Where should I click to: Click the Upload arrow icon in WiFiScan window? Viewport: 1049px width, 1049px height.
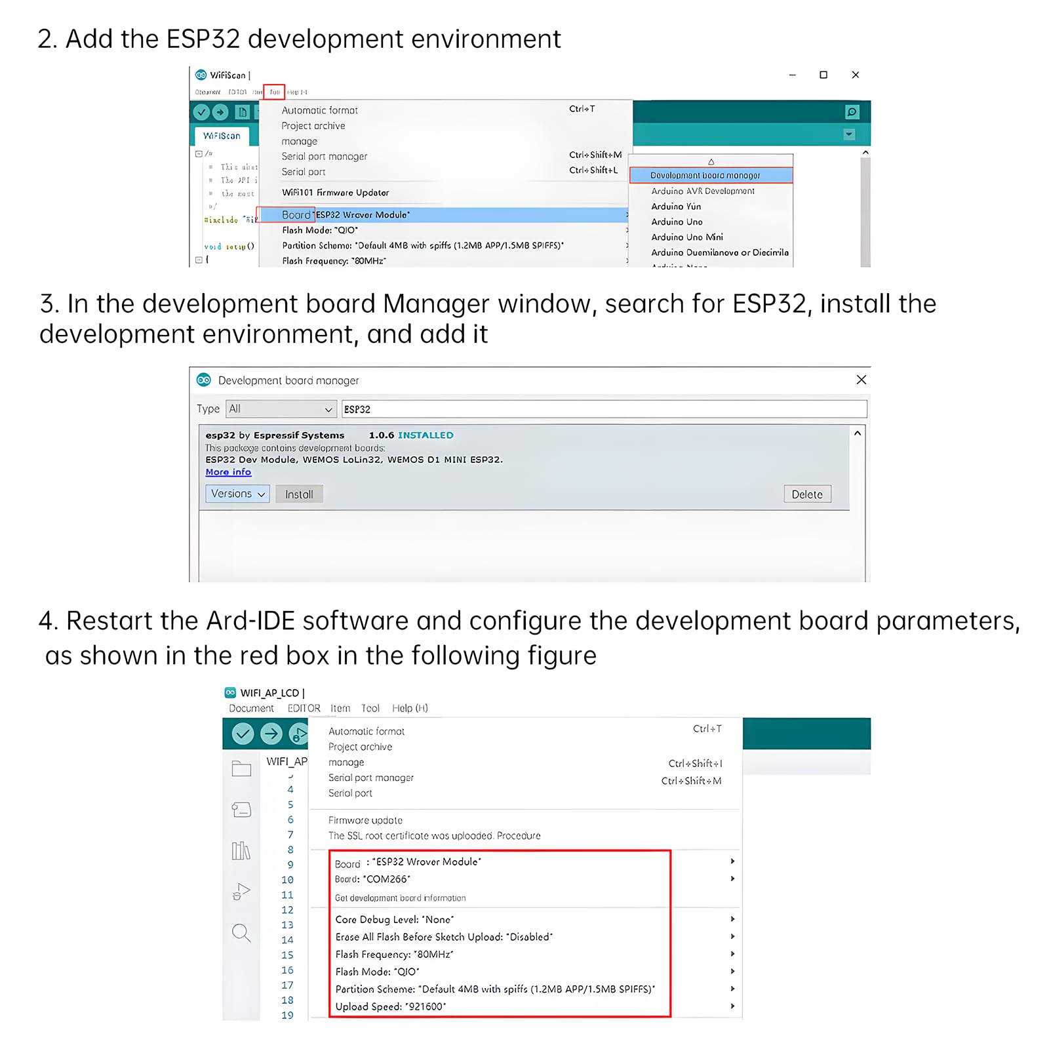coord(220,112)
